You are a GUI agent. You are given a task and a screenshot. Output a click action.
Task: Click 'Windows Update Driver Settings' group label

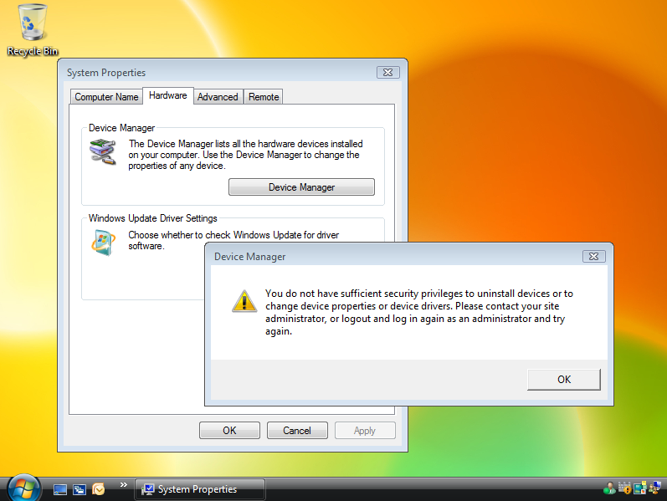click(x=152, y=218)
